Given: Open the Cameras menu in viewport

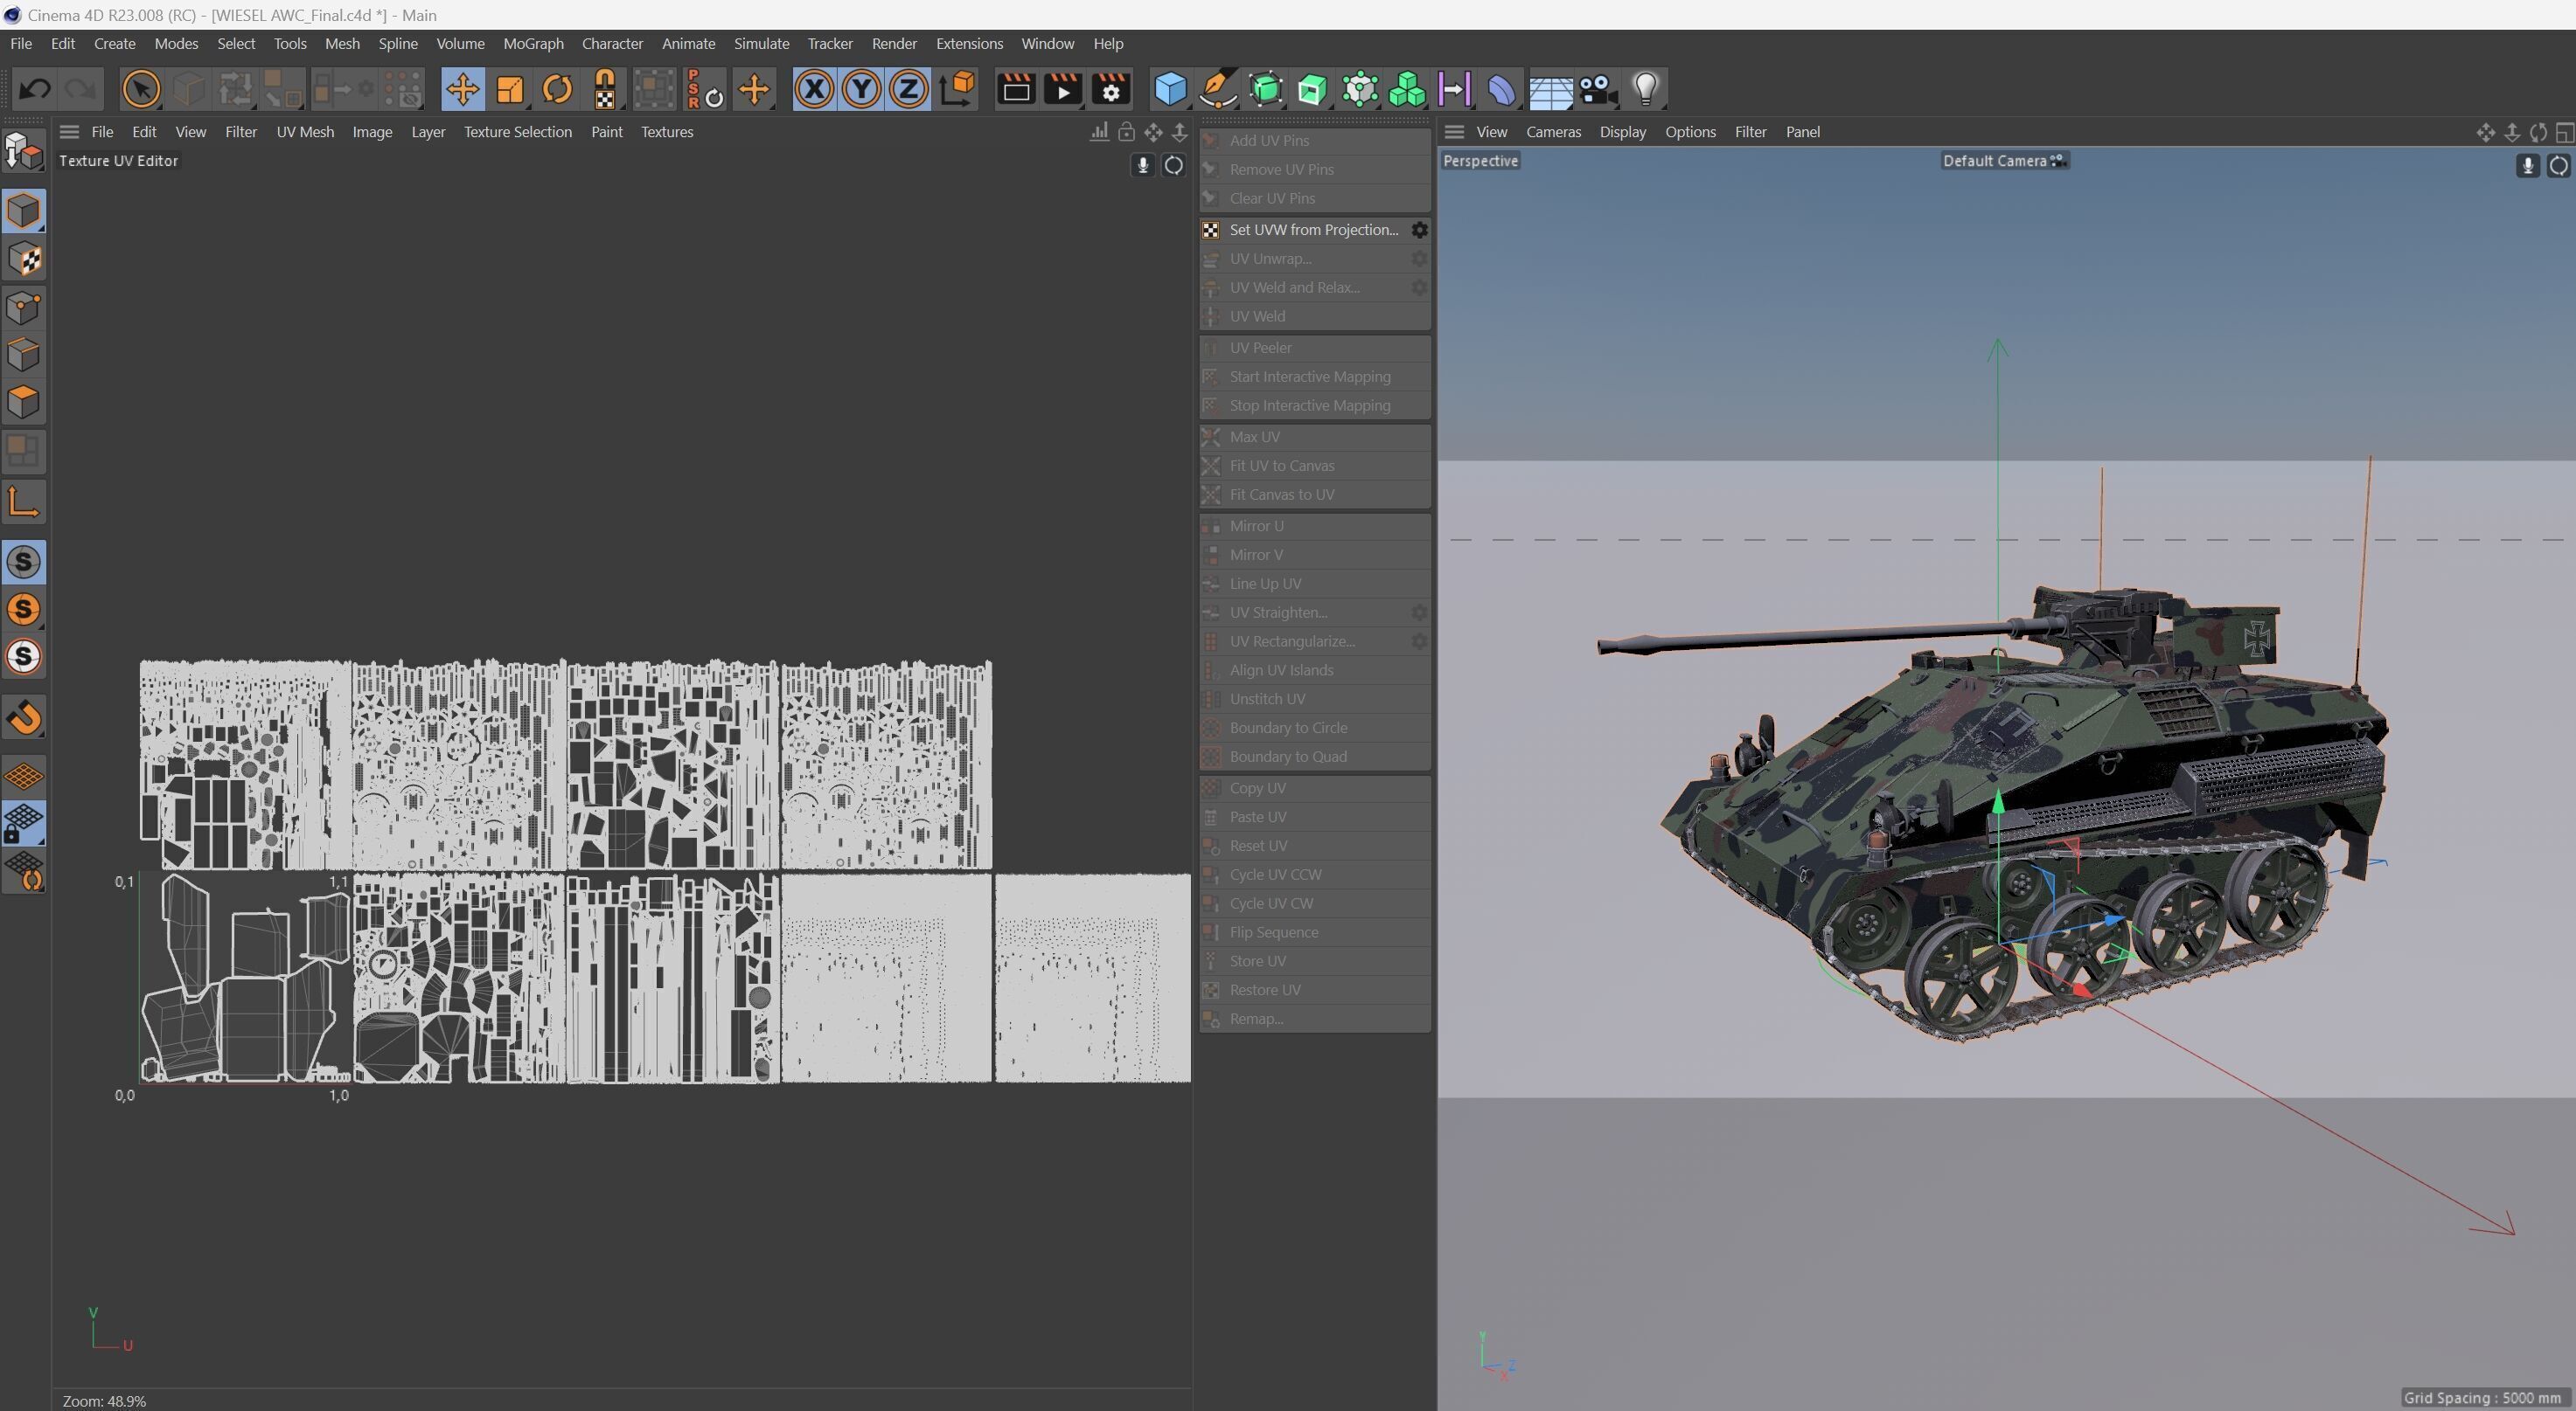Looking at the screenshot, I should pyautogui.click(x=1553, y=132).
